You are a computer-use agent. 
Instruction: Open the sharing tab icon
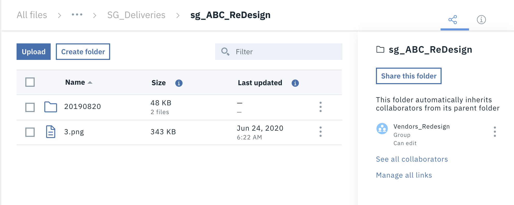tap(453, 20)
